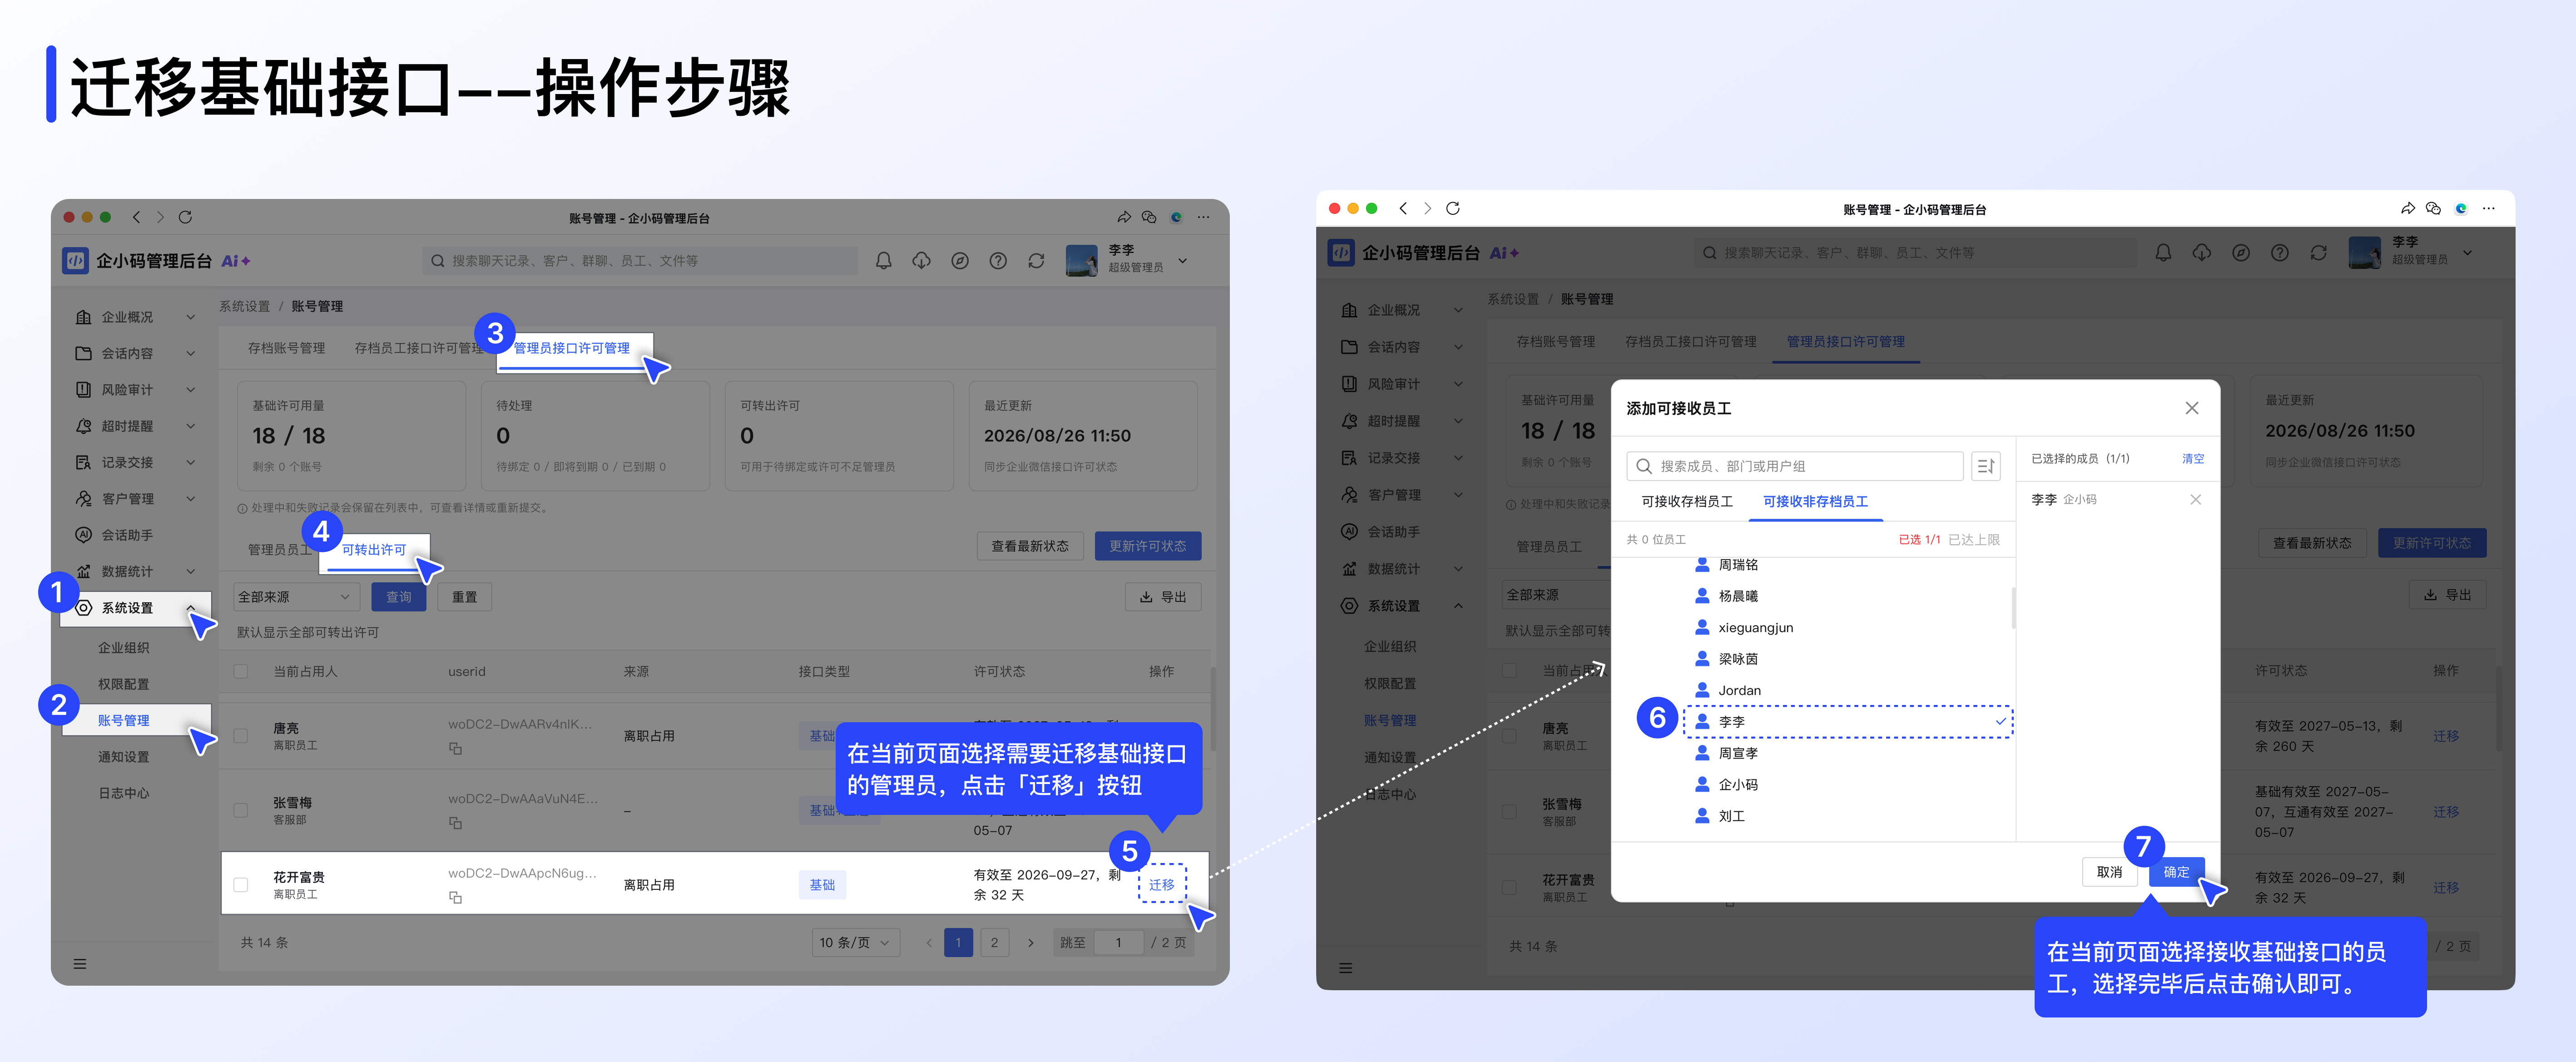Image resolution: width=2576 pixels, height=1062 pixels.
Task: Click WeChat icon in right window titlebar
Action: [2433, 208]
